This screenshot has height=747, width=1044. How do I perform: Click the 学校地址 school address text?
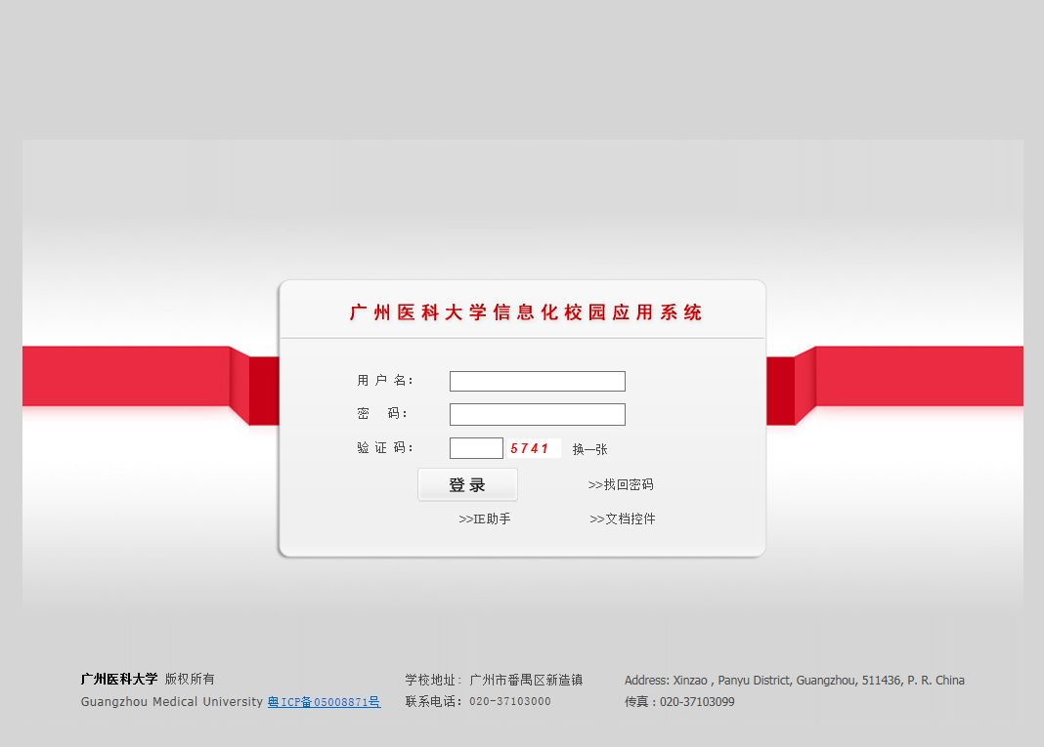point(494,680)
